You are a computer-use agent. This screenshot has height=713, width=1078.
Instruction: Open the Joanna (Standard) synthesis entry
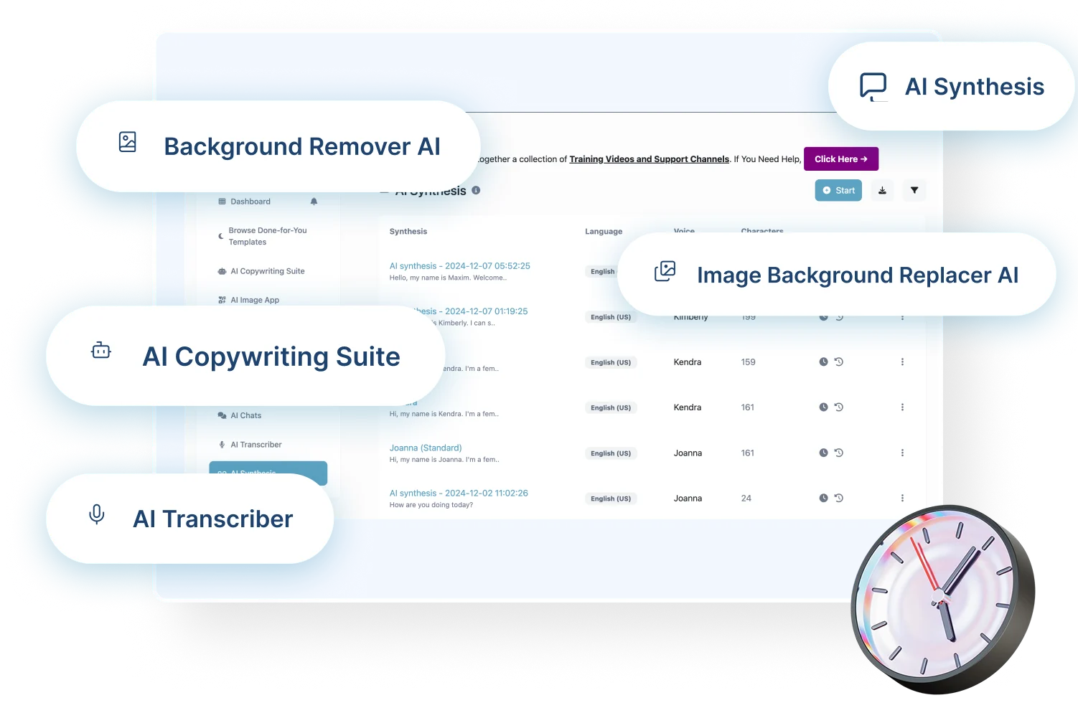426,448
